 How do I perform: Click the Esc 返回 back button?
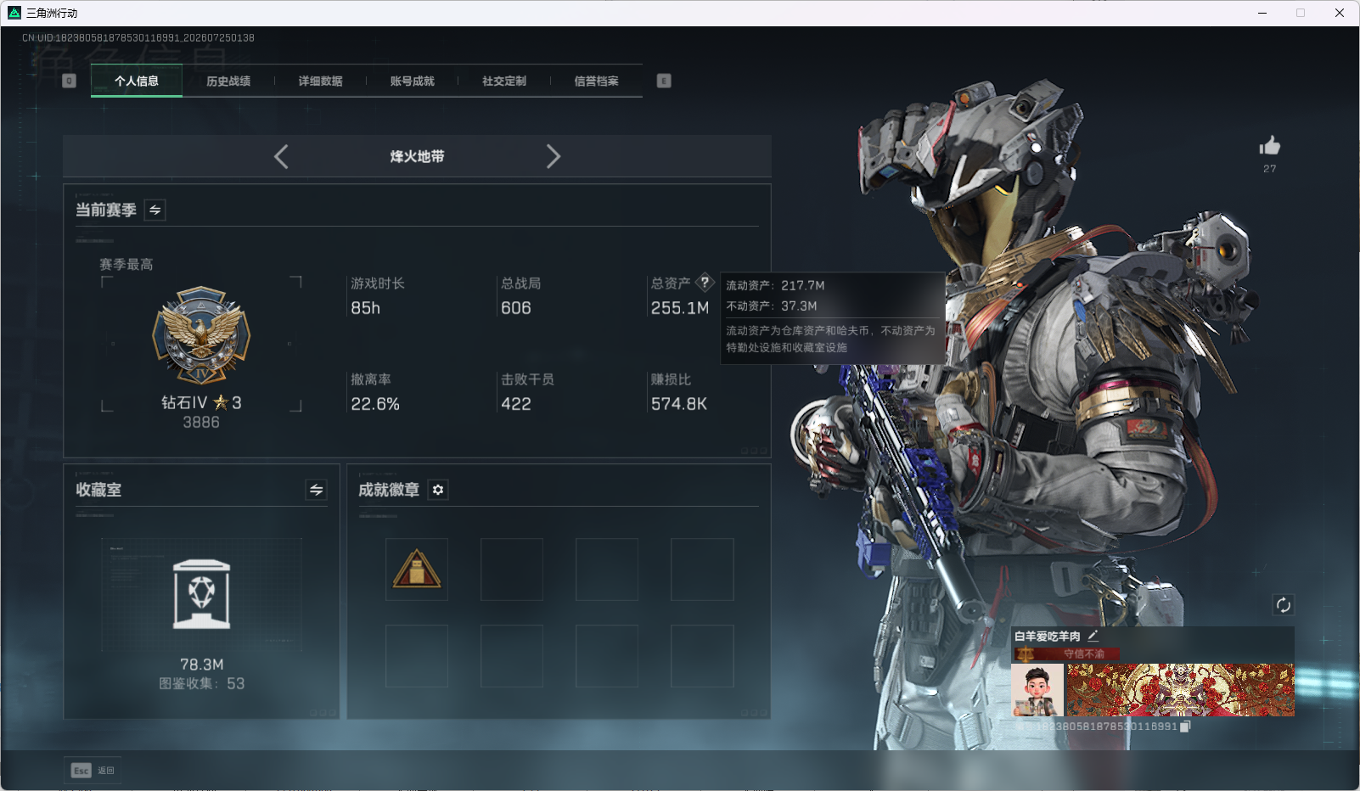pyautogui.click(x=93, y=770)
